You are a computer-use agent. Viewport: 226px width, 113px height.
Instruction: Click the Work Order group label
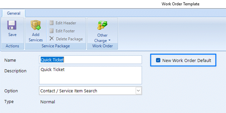pos(102,46)
